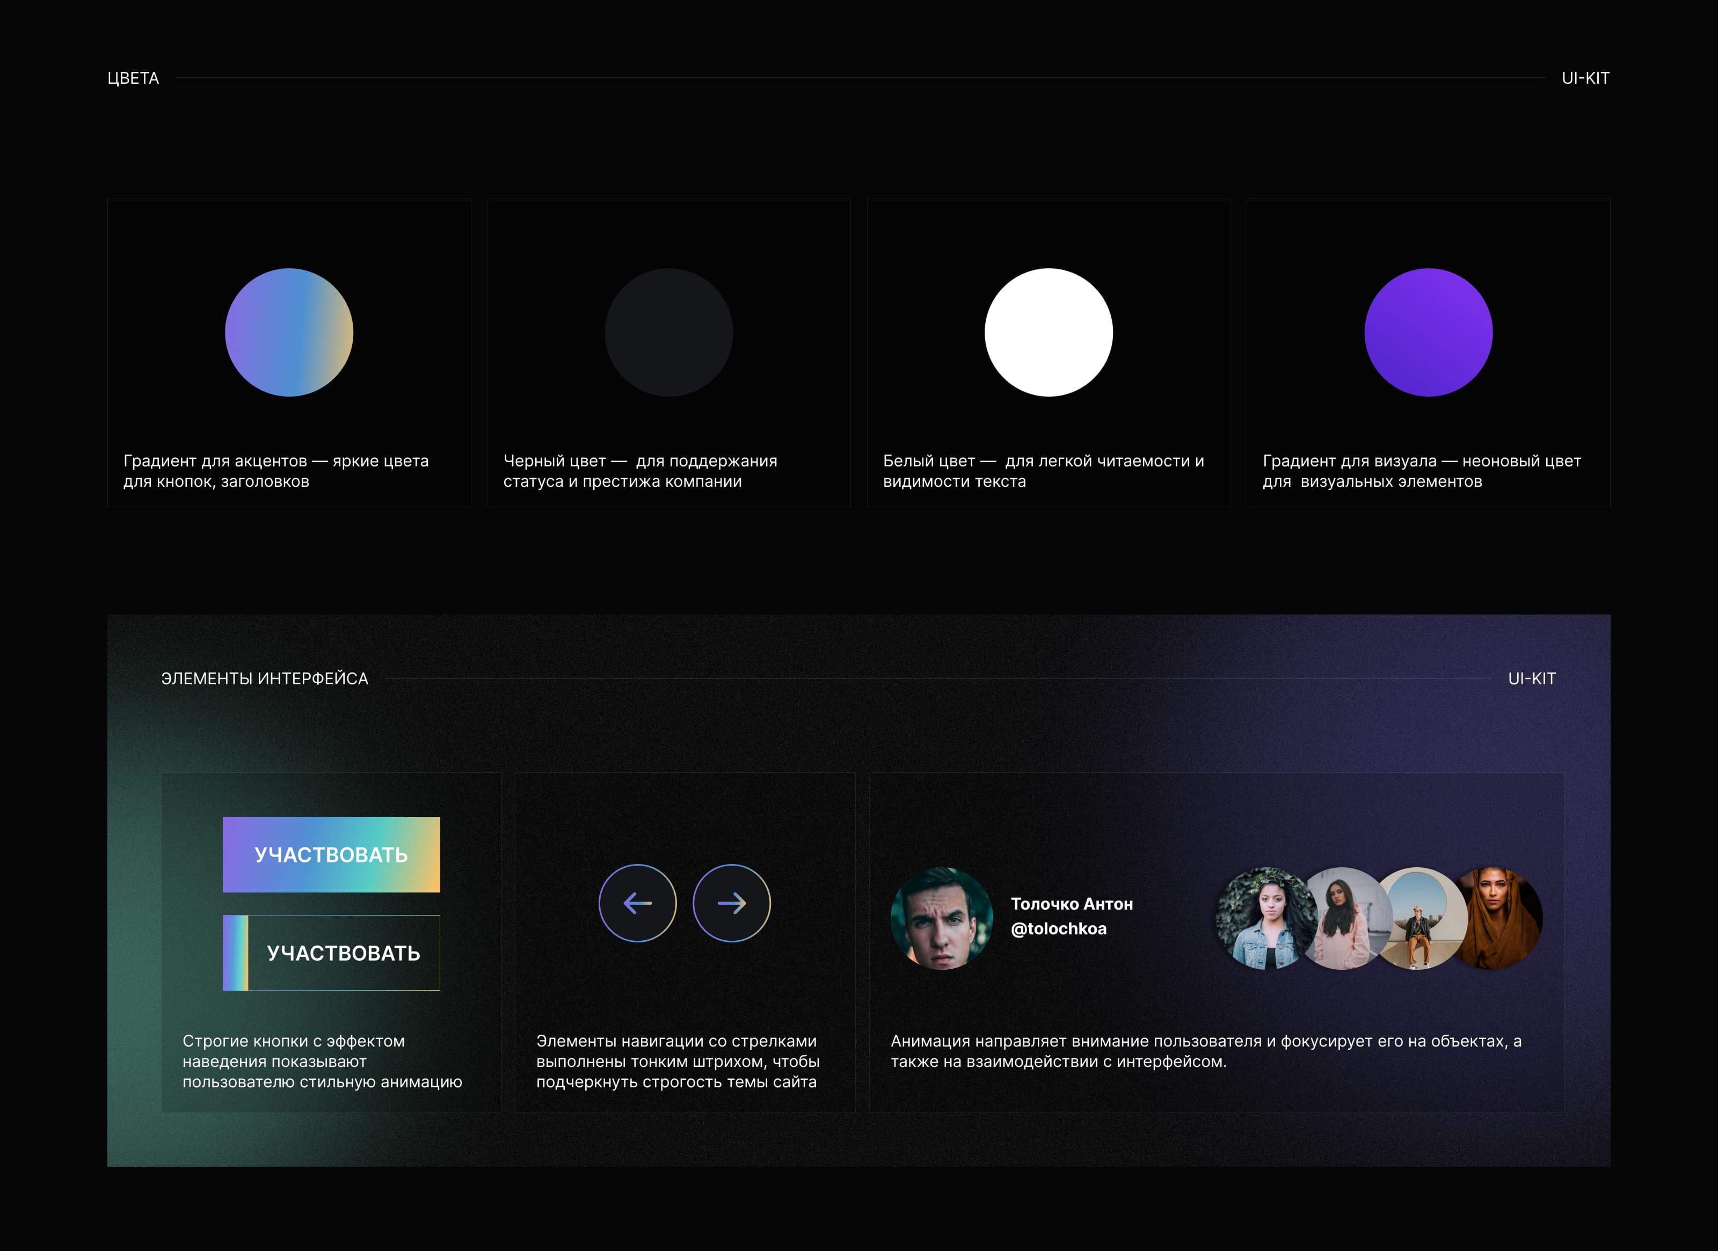
Task: Click the top UI-KIT label
Action: point(1585,78)
